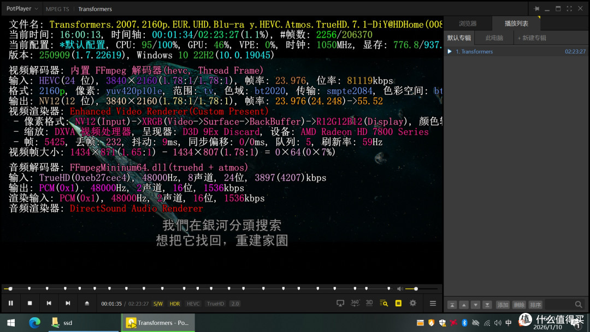Select the 默认专辑 album tab
The width and height of the screenshot is (590, 332).
coord(459,38)
